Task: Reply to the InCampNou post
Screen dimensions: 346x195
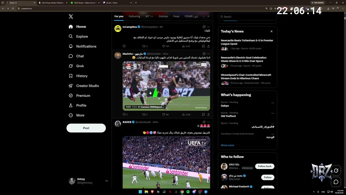Action: tap(124, 46)
